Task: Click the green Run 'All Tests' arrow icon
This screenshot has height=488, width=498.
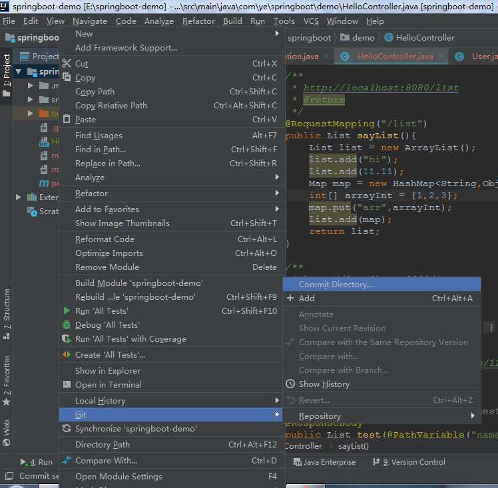Action: click(x=67, y=310)
